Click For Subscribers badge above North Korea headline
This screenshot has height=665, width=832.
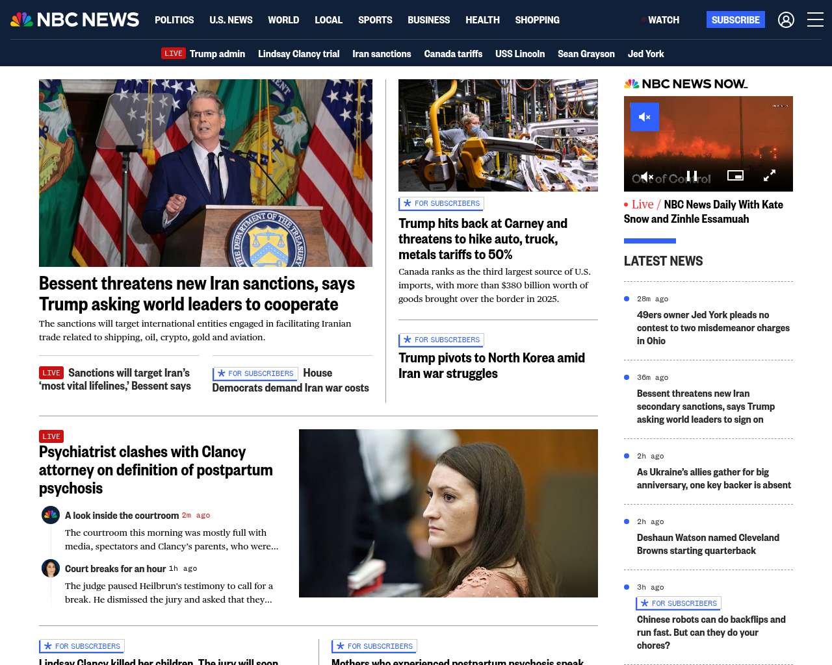coord(441,340)
